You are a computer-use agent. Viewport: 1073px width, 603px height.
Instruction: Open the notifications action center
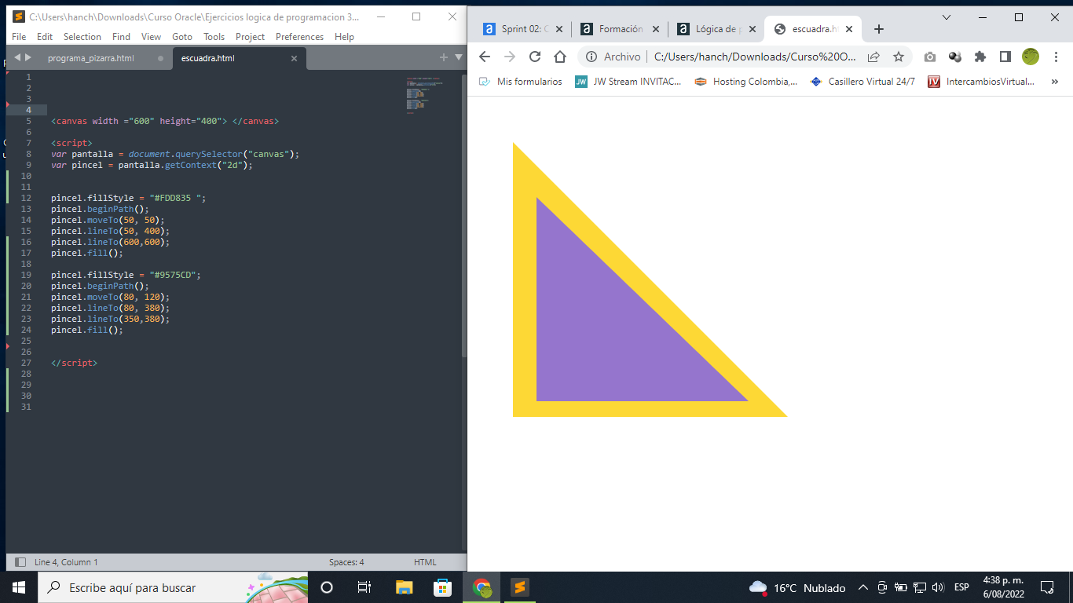(x=1047, y=587)
